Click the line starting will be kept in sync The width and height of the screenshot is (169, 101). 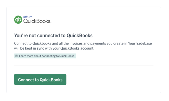pyautogui.click(x=54, y=48)
